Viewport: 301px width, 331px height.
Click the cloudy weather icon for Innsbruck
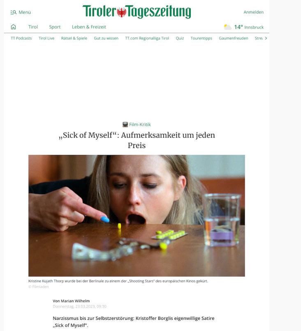pyautogui.click(x=228, y=27)
